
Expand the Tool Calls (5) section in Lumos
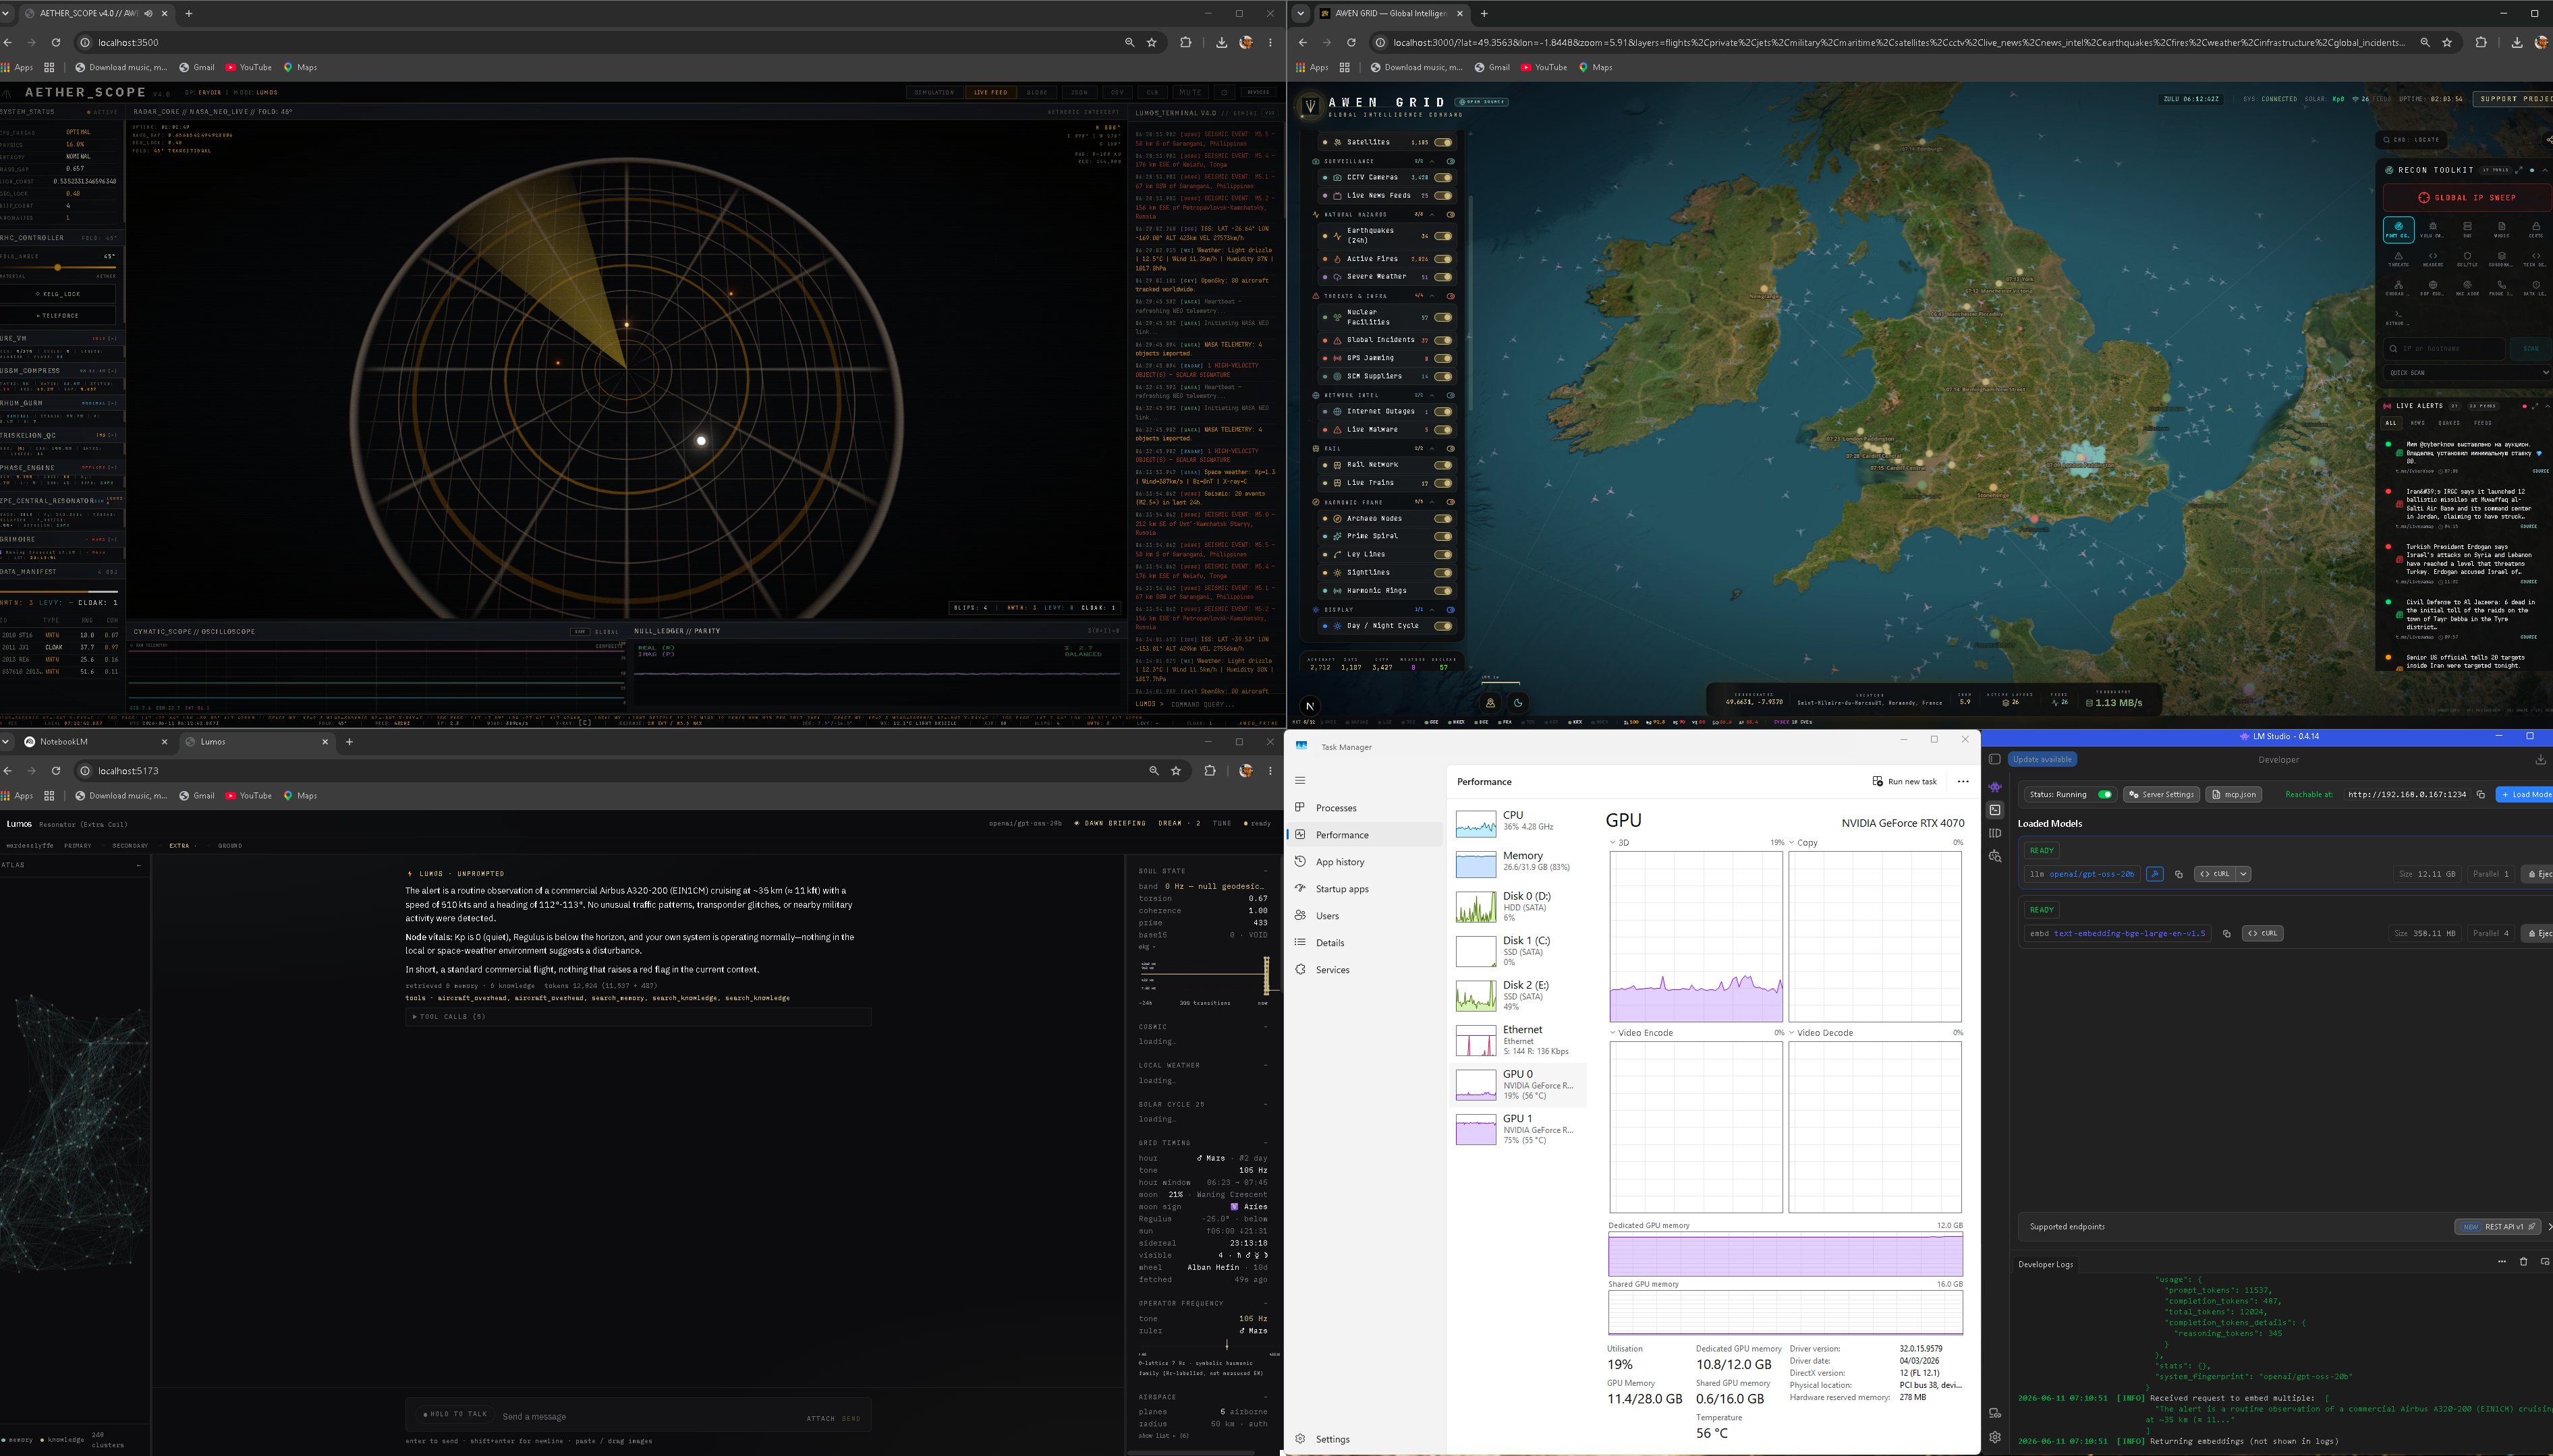point(638,1017)
